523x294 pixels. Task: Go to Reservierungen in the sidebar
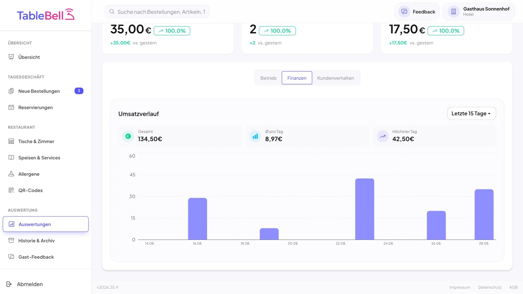point(46,107)
